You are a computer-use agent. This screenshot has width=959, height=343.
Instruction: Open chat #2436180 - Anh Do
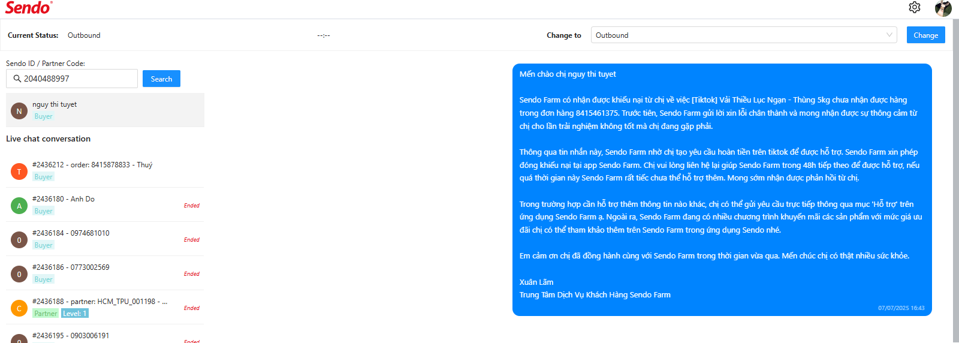pyautogui.click(x=105, y=204)
